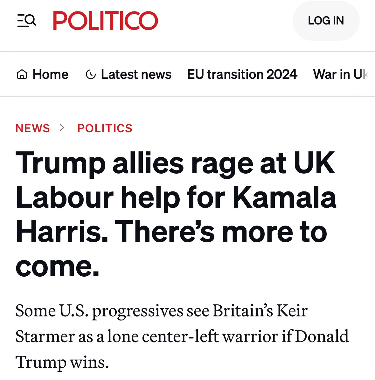Open the partially visible War in Ukraine item
Image resolution: width=375 pixels, height=380 pixels.
pos(340,74)
